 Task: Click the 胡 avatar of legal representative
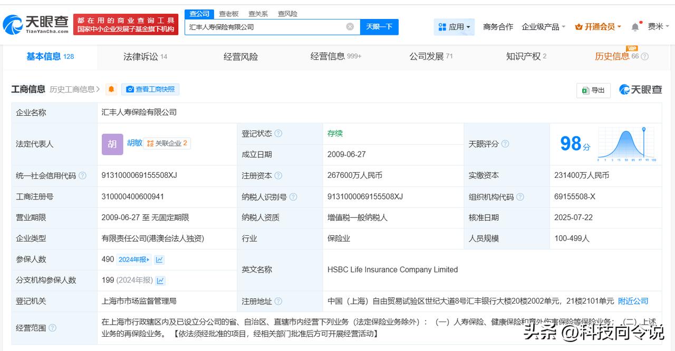(x=112, y=144)
